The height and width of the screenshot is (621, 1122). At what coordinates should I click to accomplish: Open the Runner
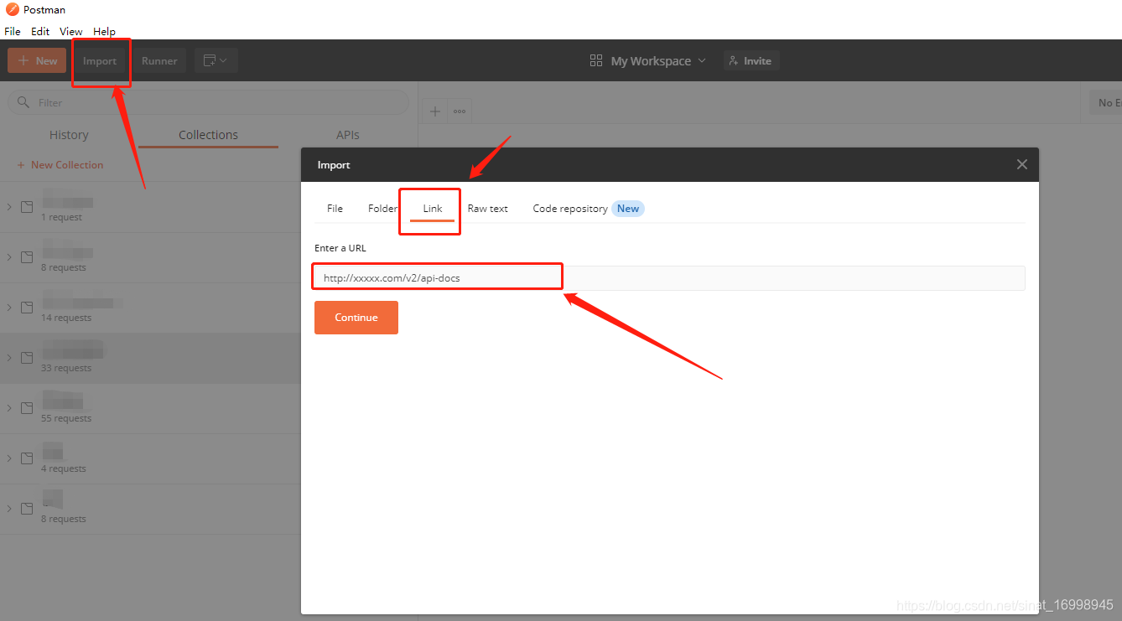pos(159,60)
